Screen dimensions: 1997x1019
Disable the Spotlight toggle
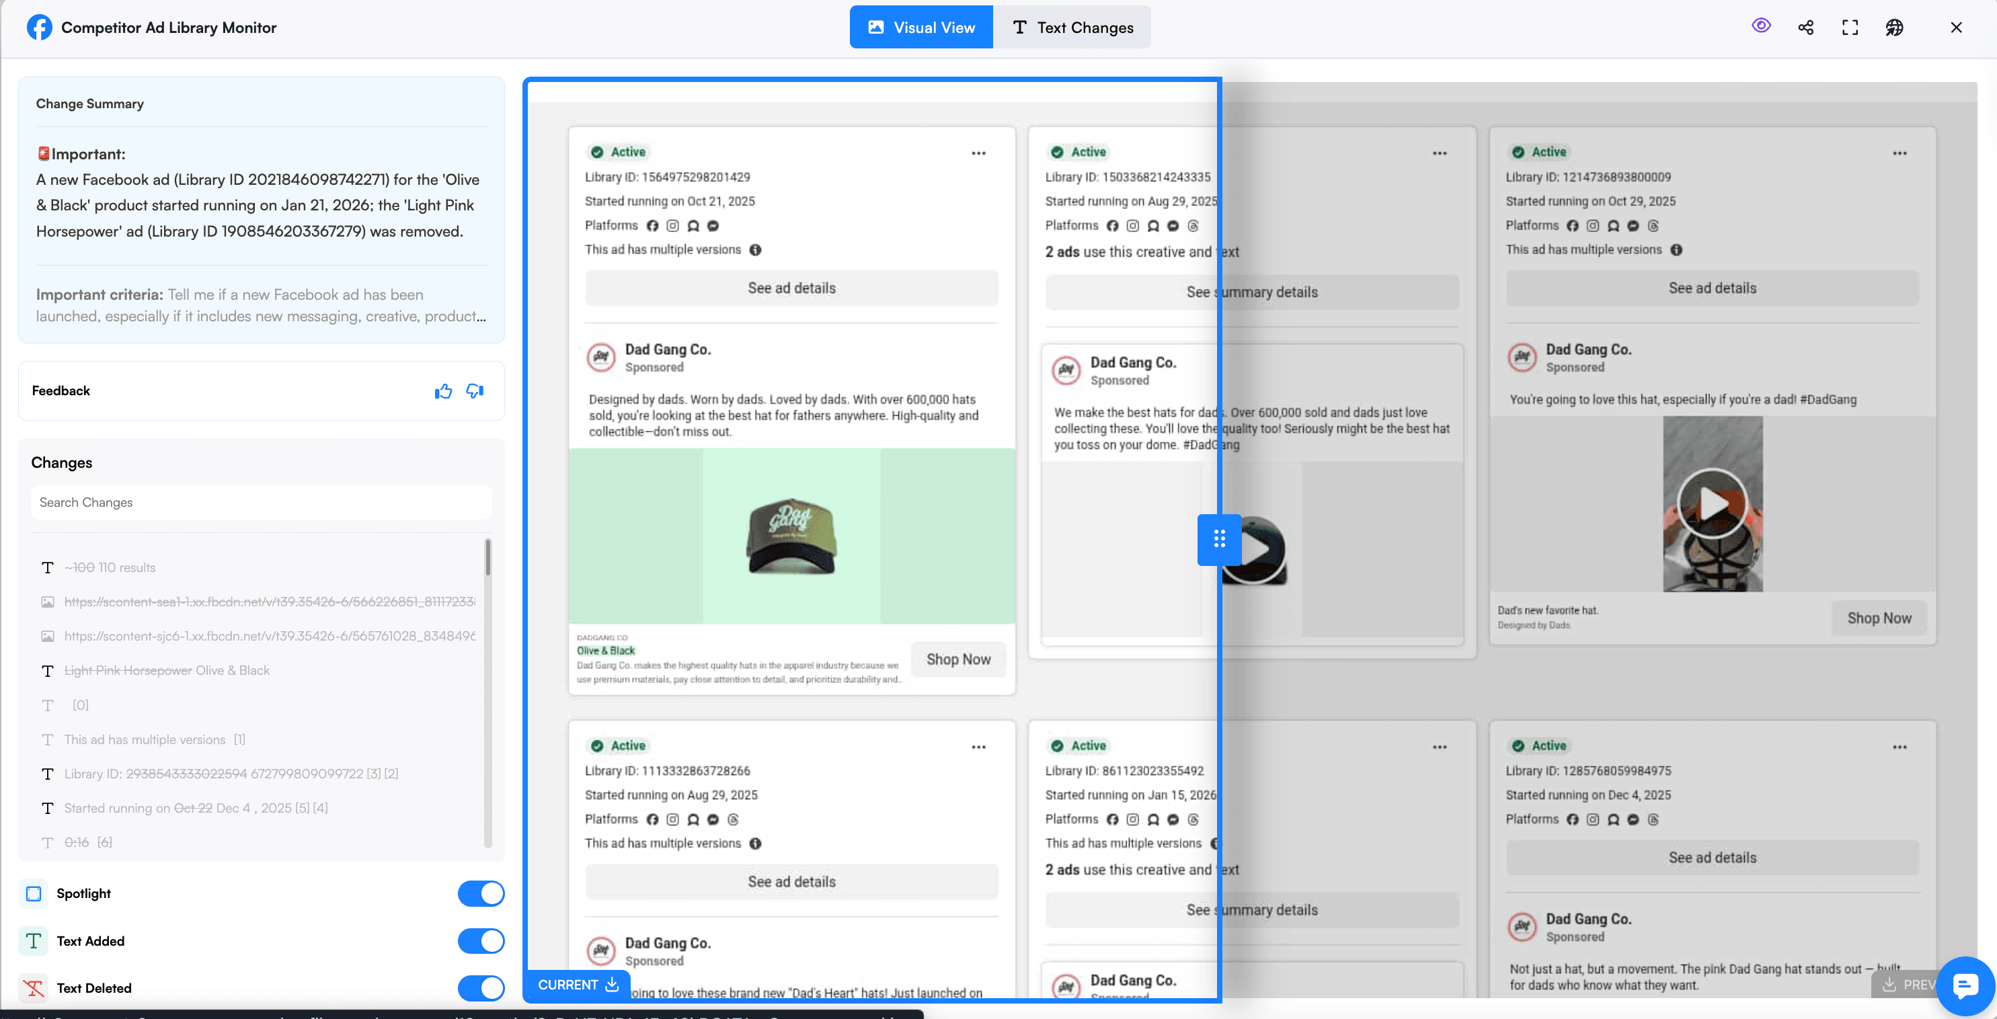pyautogui.click(x=481, y=893)
